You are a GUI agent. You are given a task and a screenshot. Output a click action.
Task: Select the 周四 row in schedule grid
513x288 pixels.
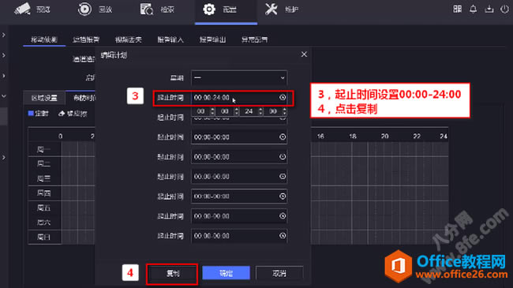pyautogui.click(x=44, y=193)
